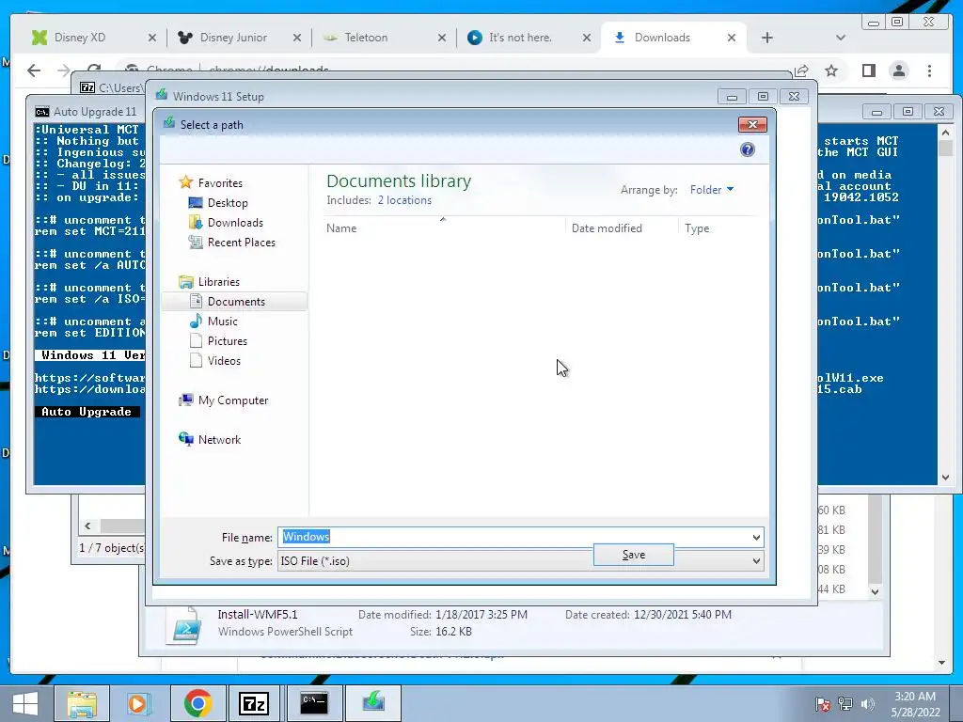Toggle Chrome side panel icon

click(868, 71)
